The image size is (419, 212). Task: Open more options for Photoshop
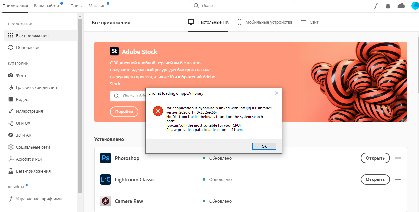point(398,158)
